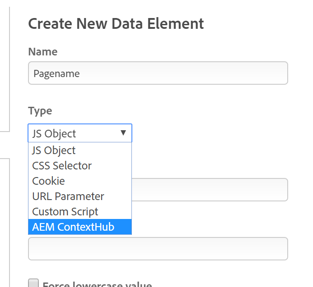Click the Name input field containing Pagename
Image resolution: width=313 pixels, height=287 pixels.
(158, 73)
